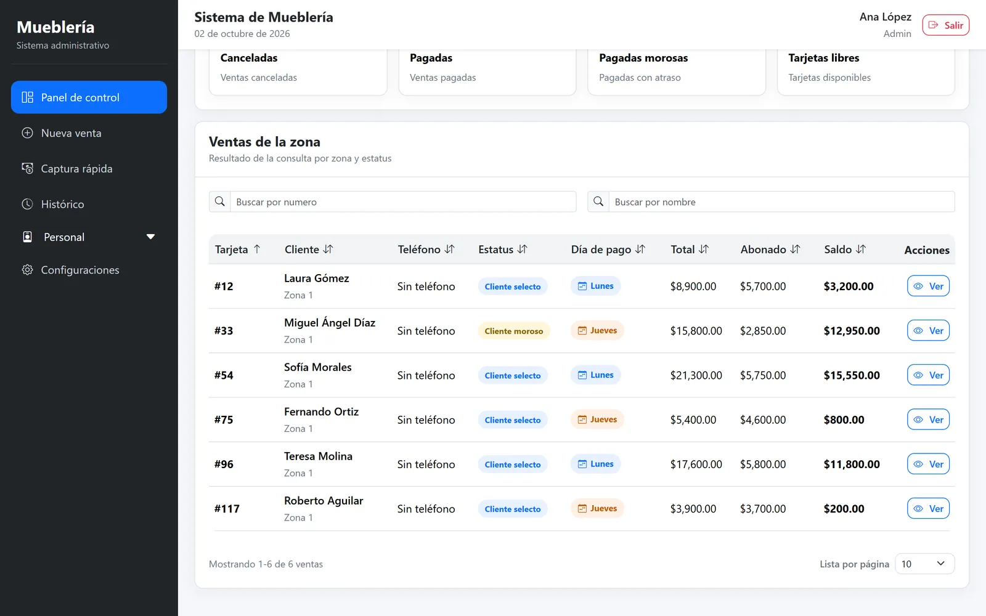This screenshot has height=616, width=986.
Task: Focus the Buscar por nombre field
Action: pyautogui.click(x=781, y=202)
